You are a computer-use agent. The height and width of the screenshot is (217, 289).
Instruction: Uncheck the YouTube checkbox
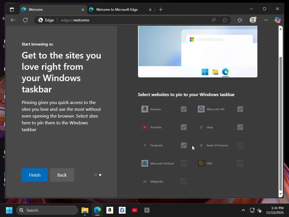tap(183, 127)
